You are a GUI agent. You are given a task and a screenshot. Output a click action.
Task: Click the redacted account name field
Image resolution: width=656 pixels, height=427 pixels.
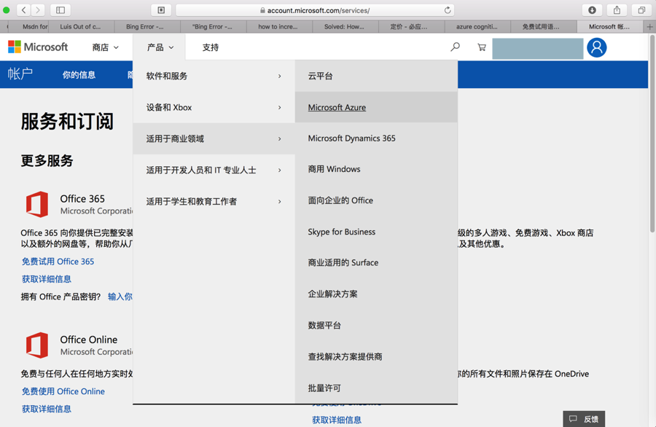(x=538, y=49)
